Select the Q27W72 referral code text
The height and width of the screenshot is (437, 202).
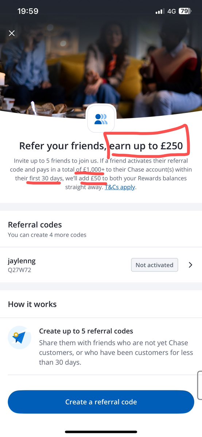tap(20, 270)
